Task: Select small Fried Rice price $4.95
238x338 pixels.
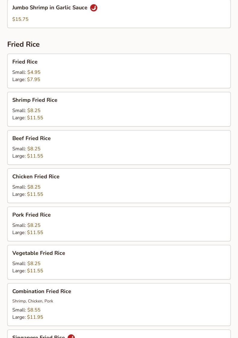Action: point(34,72)
